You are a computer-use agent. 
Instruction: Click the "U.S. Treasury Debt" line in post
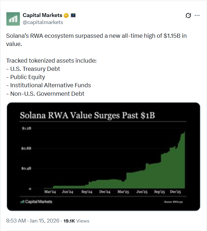[33, 69]
